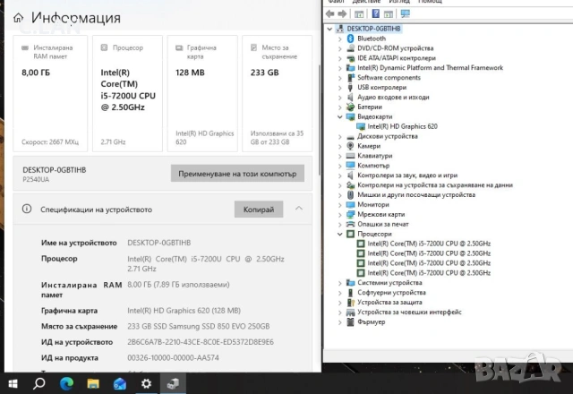
Task: Expand the Bluetooth node
Action: tap(340, 39)
